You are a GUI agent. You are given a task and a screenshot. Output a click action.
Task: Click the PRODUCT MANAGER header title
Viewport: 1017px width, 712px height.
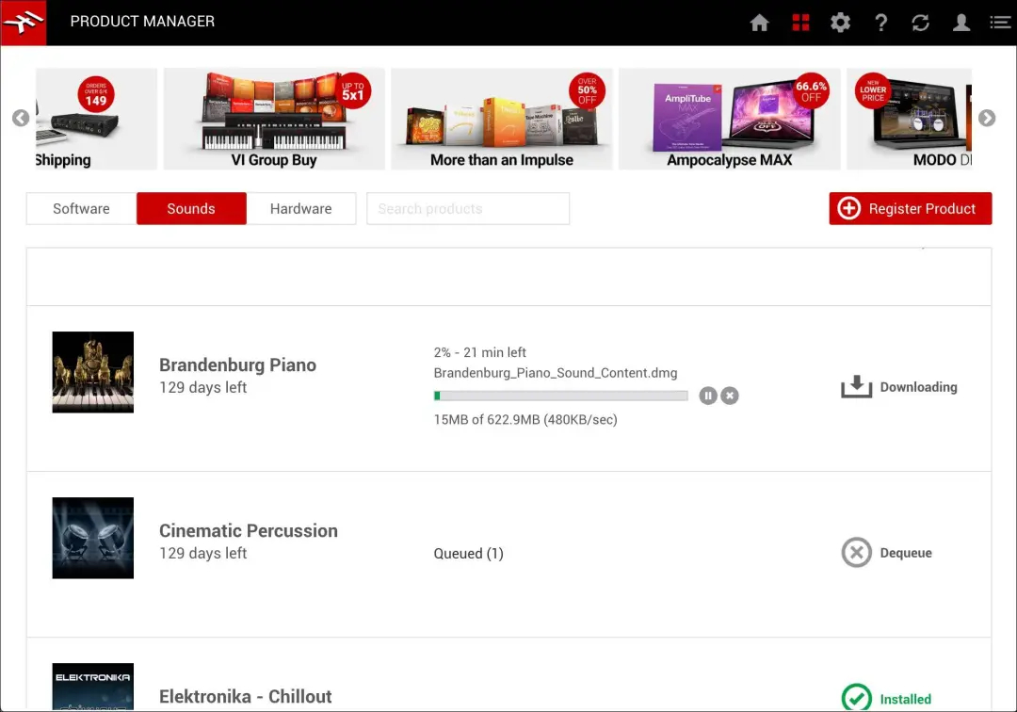coord(142,22)
